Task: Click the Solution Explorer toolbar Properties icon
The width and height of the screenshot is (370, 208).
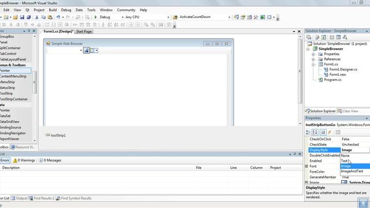Action: click(x=309, y=37)
